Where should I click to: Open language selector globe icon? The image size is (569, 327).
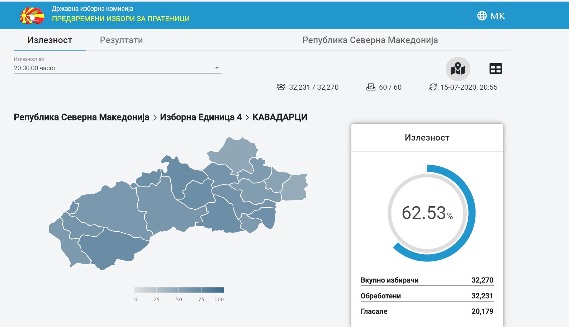[x=482, y=16]
